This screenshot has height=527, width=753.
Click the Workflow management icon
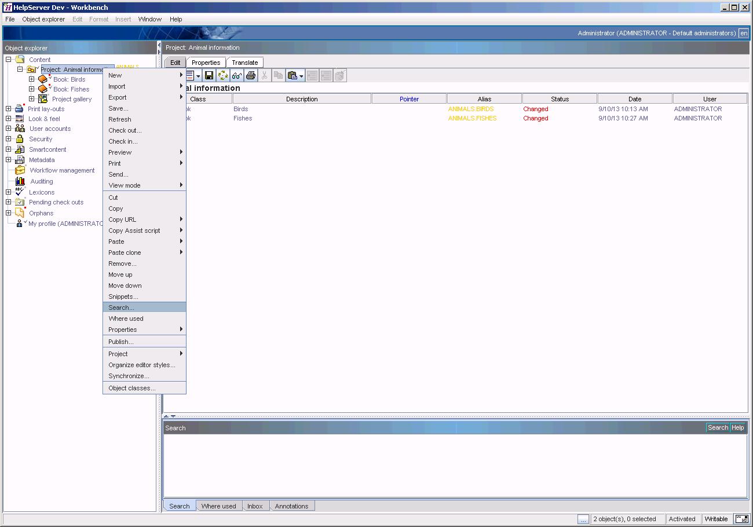pyautogui.click(x=20, y=170)
